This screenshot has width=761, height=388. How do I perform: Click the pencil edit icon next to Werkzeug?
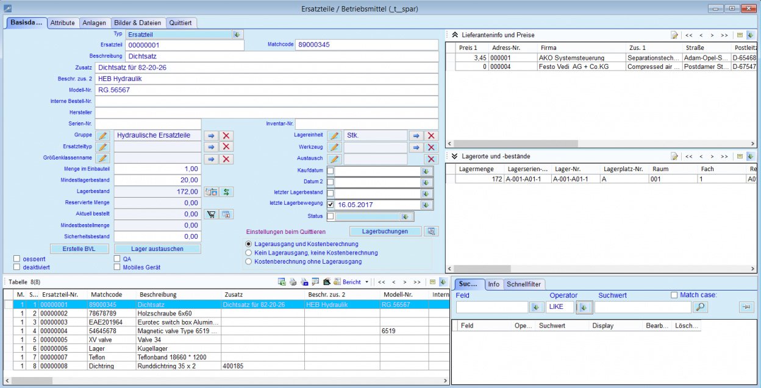334,147
